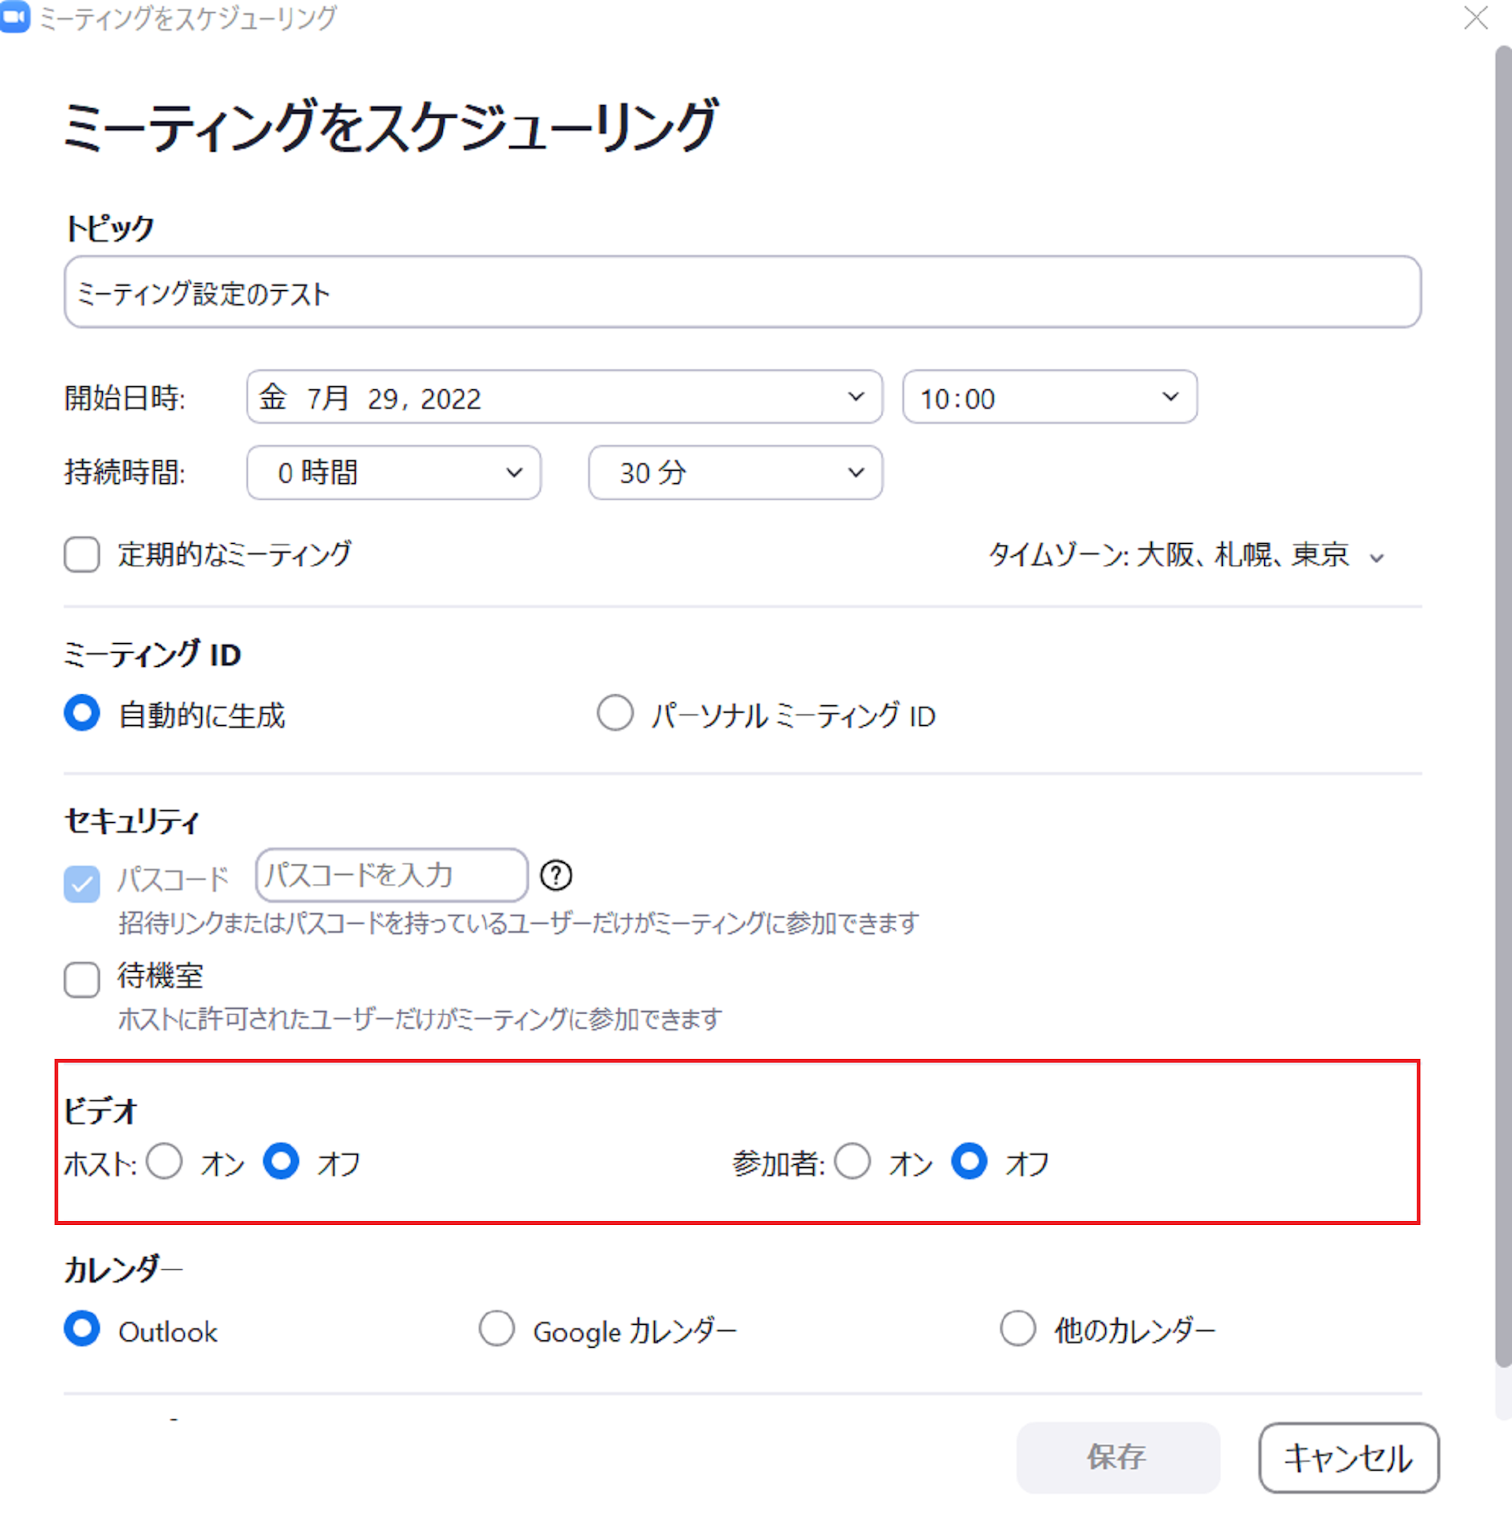Click the Zoom logo icon in title bar
The image size is (1512, 1515).
15,17
